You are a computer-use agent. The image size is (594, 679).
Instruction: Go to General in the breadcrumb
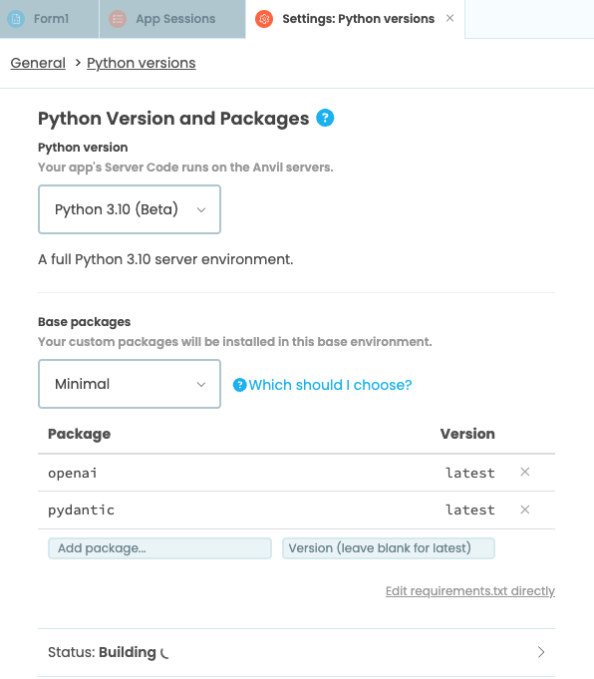click(38, 63)
